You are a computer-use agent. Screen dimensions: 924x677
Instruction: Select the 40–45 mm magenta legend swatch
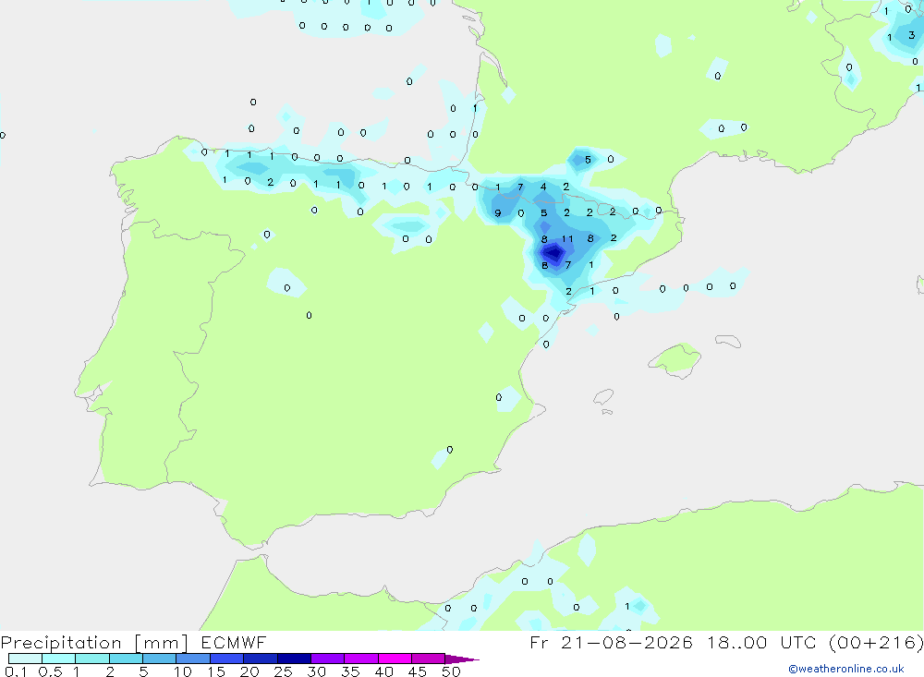coord(395,659)
